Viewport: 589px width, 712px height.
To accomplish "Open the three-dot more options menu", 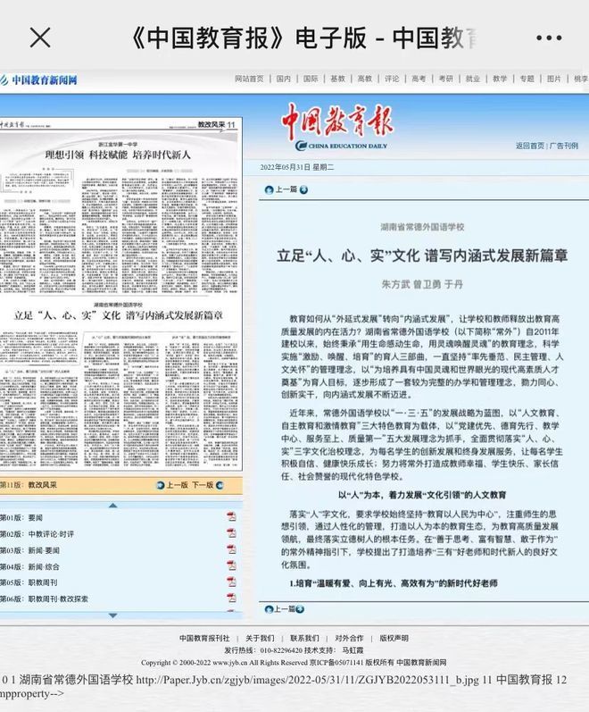I will click(549, 38).
